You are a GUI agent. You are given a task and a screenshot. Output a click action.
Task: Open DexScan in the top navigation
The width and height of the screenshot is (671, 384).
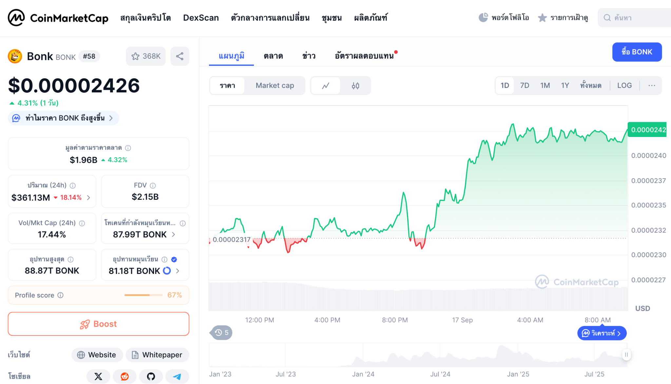pos(201,18)
